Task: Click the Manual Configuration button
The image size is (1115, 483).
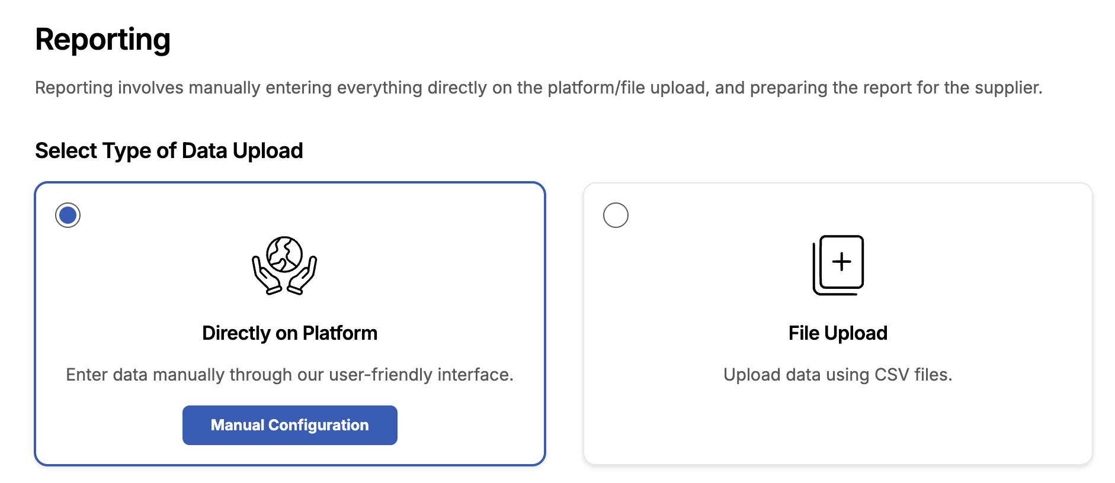Action: (x=290, y=425)
